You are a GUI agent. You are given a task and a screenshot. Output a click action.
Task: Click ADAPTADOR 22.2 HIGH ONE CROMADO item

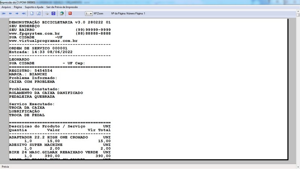tap(48, 137)
